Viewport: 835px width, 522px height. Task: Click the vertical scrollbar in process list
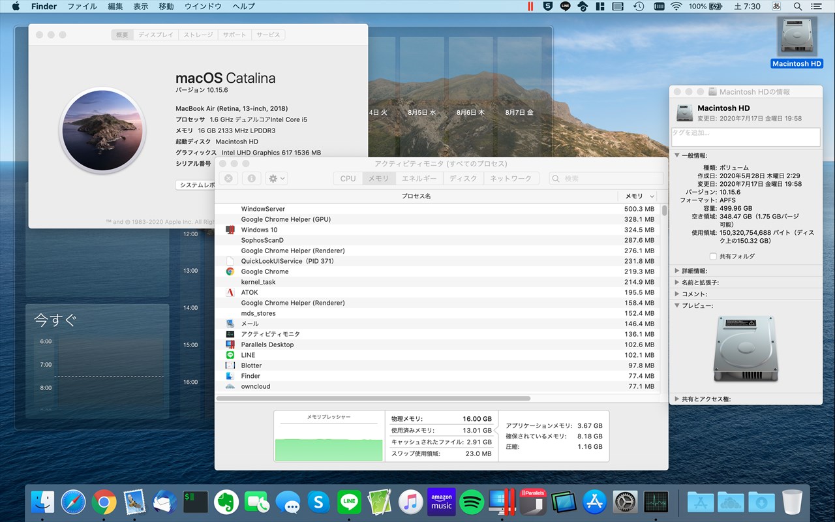point(664,211)
